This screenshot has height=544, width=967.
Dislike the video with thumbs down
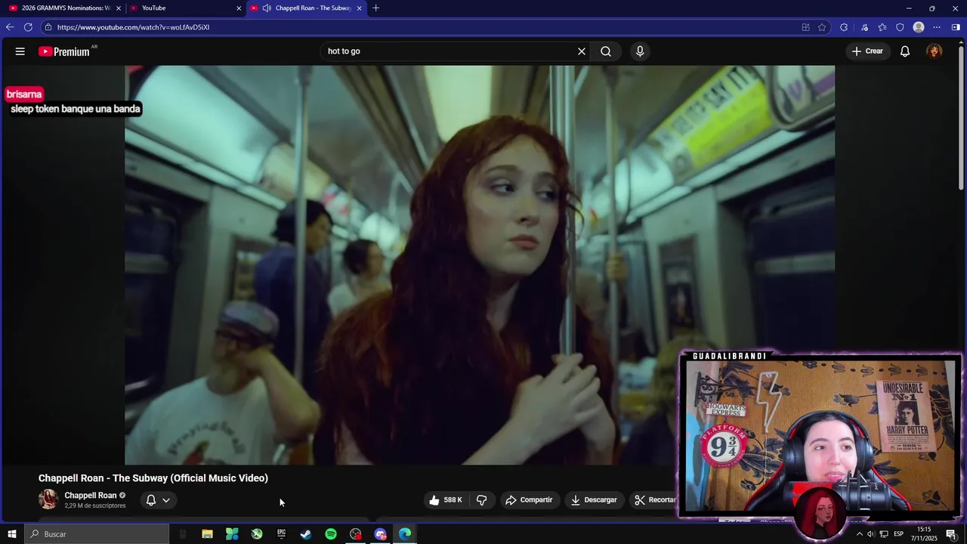pos(481,500)
